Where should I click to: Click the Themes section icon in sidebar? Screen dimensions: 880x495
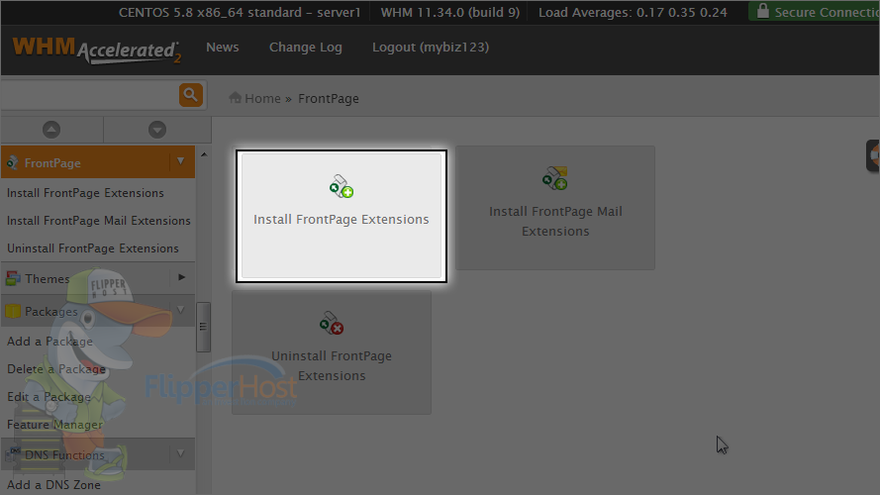[13, 278]
